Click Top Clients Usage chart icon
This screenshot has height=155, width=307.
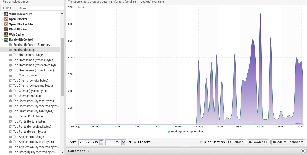[x=10, y=75]
